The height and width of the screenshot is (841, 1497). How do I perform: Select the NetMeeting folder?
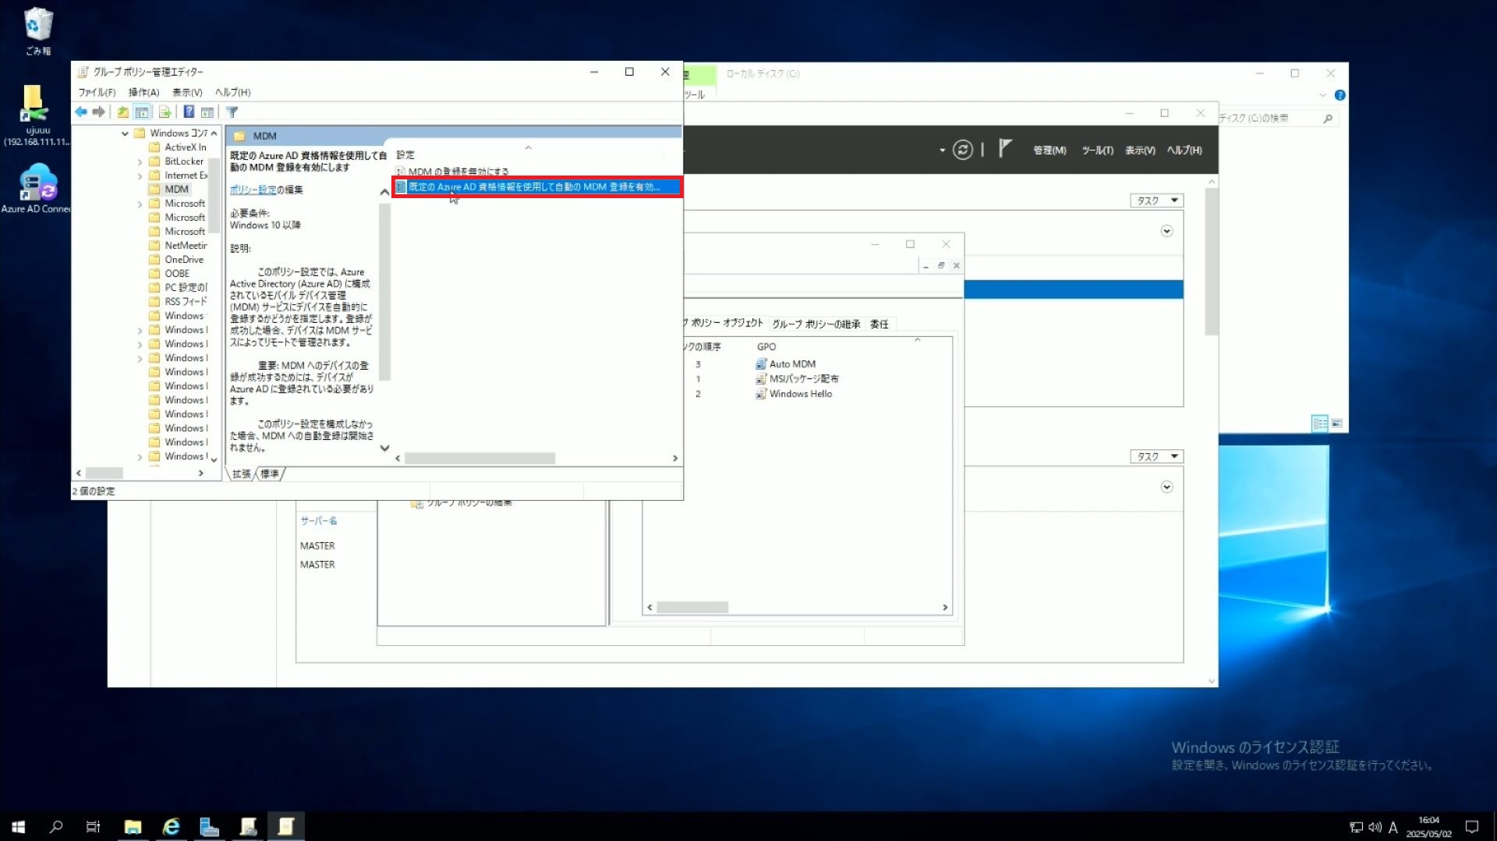pos(186,246)
